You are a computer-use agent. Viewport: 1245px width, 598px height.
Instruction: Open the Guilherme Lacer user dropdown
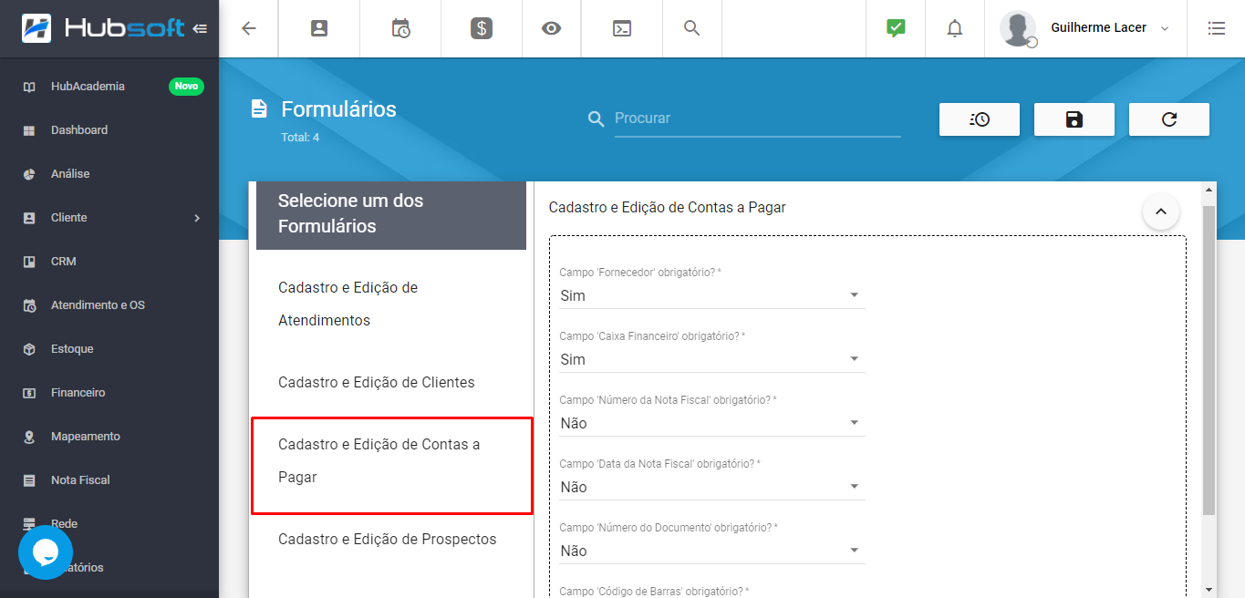click(x=1109, y=28)
